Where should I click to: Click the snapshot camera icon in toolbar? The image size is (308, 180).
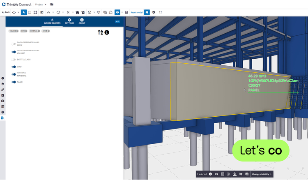[77, 12]
